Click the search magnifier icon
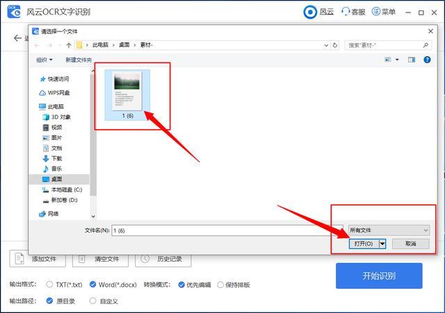Screen dimensions: 445x313 click(426, 45)
